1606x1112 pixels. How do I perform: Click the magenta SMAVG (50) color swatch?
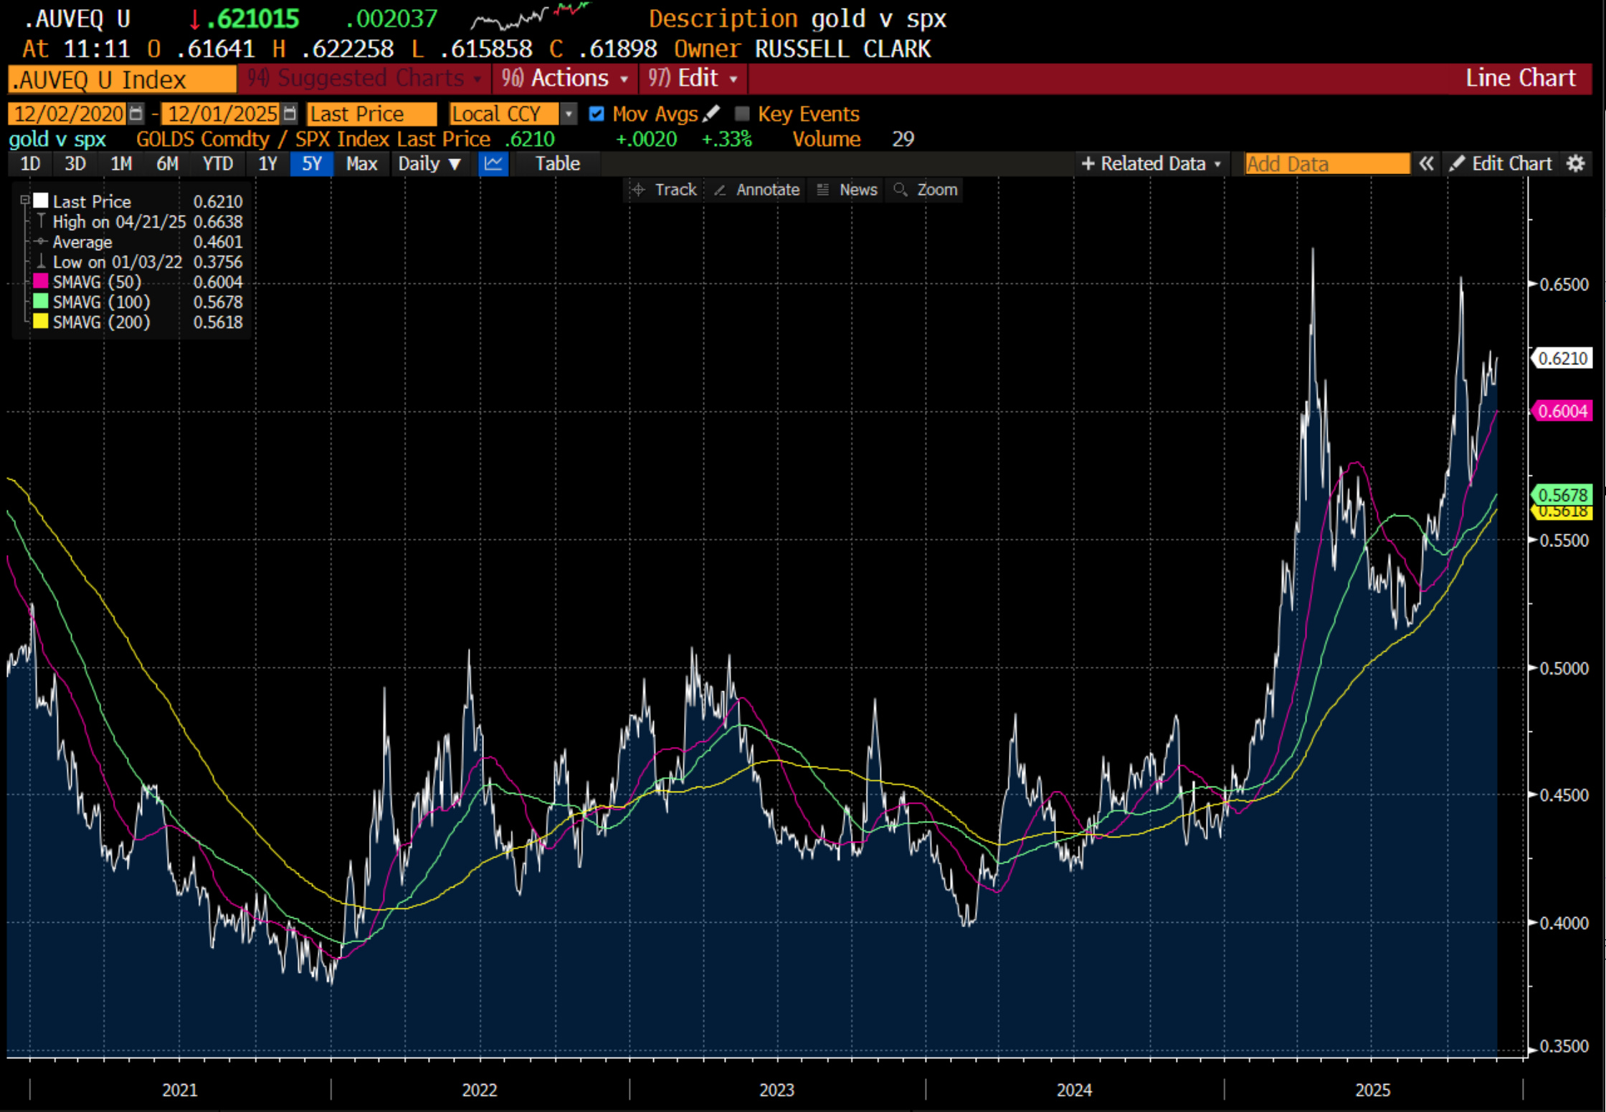(x=41, y=281)
